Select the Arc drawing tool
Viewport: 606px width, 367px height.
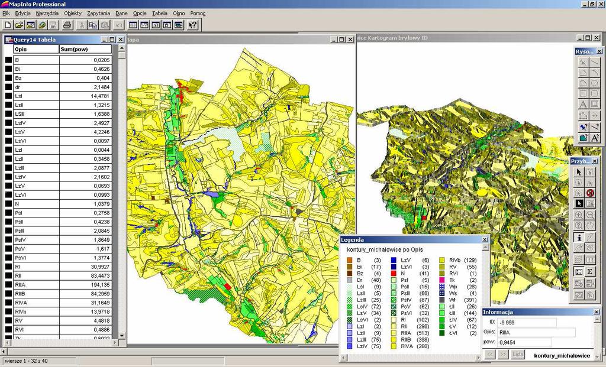click(595, 73)
